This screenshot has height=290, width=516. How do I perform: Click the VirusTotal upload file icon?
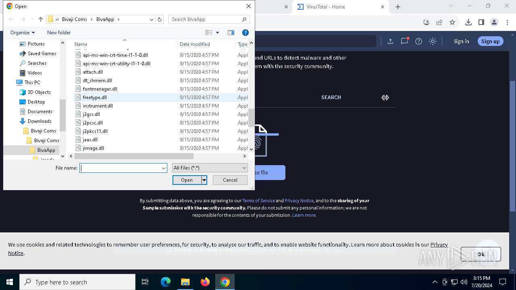[390, 41]
